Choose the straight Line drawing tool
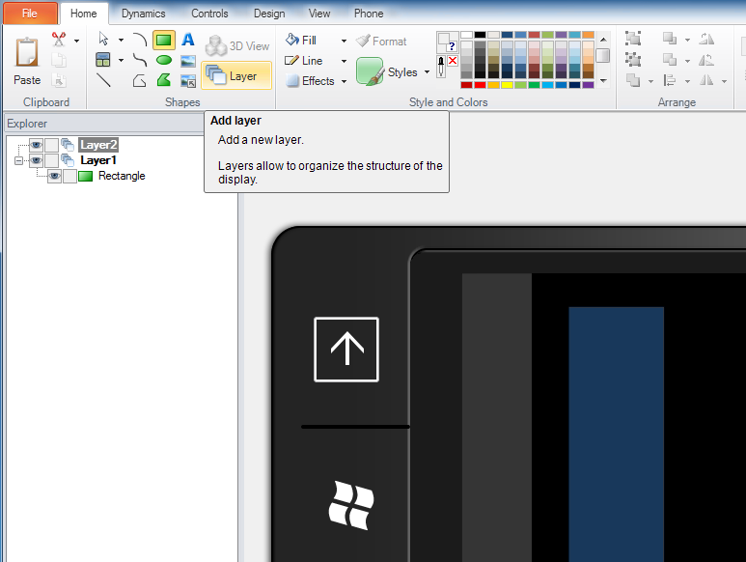 coord(103,80)
